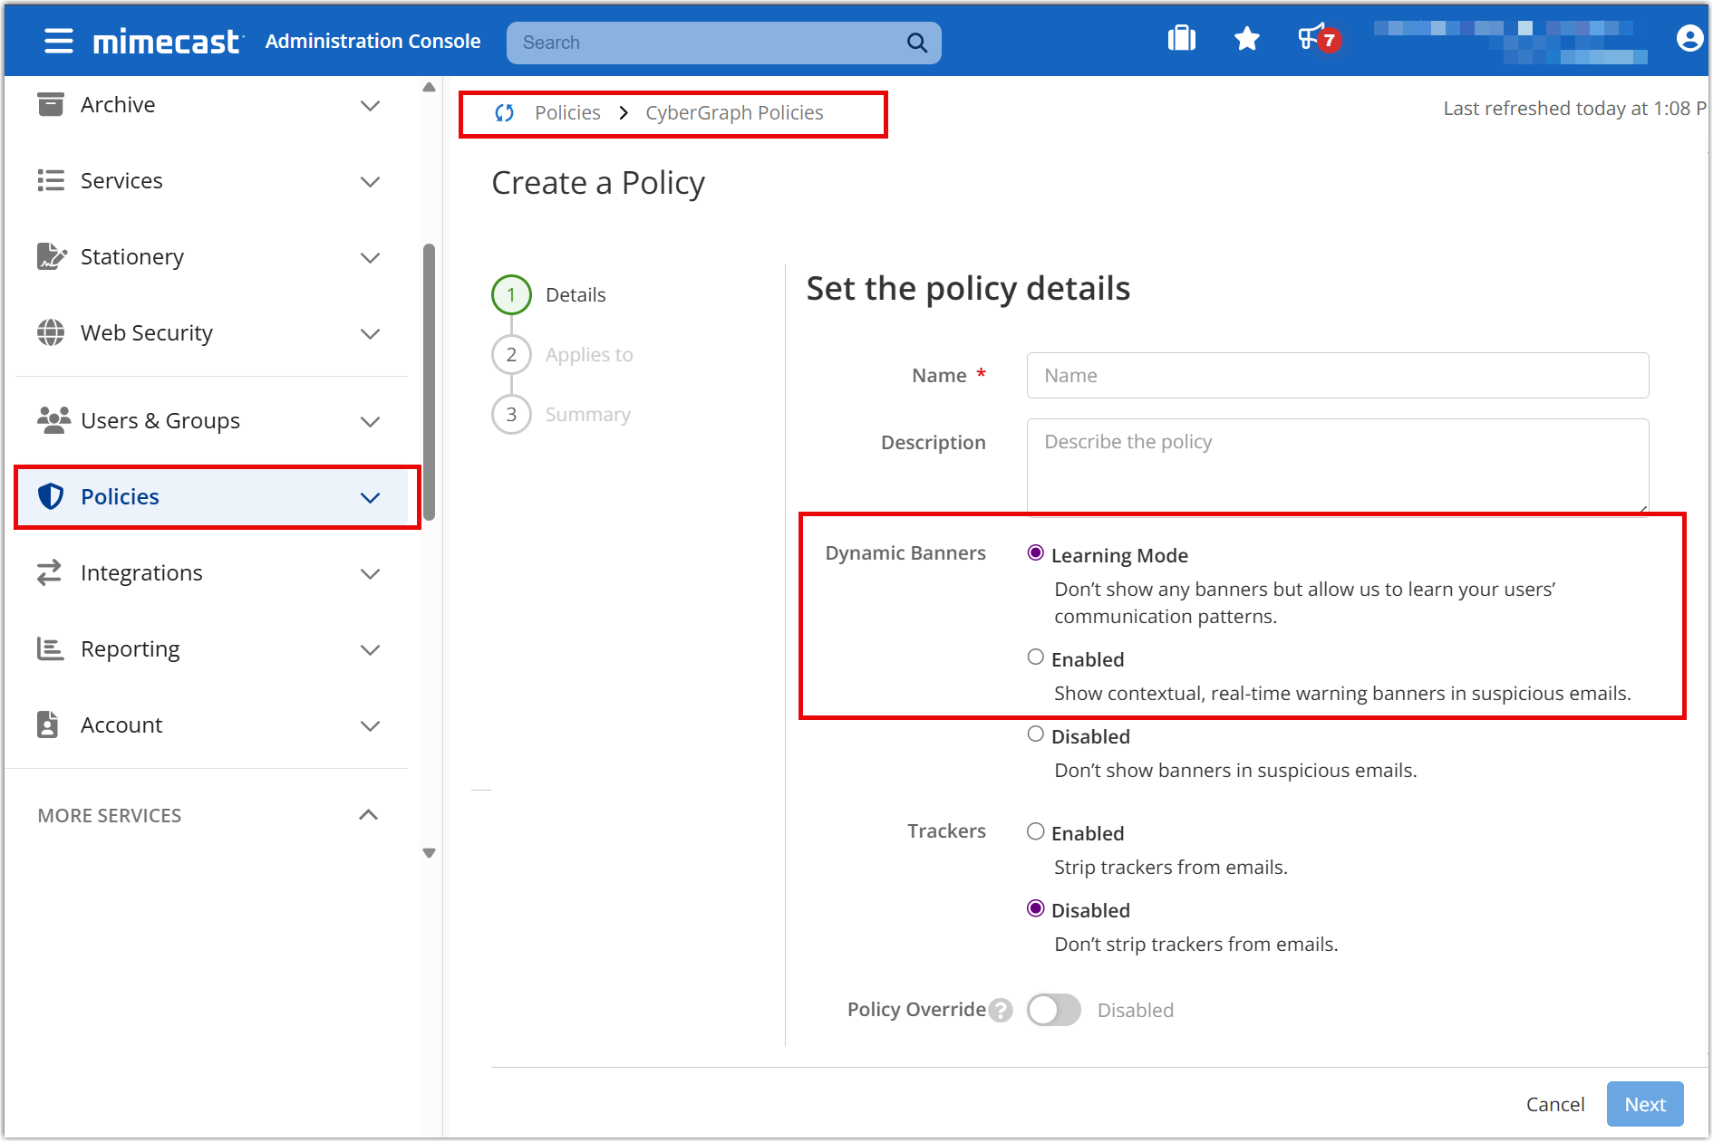Viewport: 1713px width, 1142px height.
Task: Select Enabled for Dynamic Banners
Action: click(x=1035, y=657)
